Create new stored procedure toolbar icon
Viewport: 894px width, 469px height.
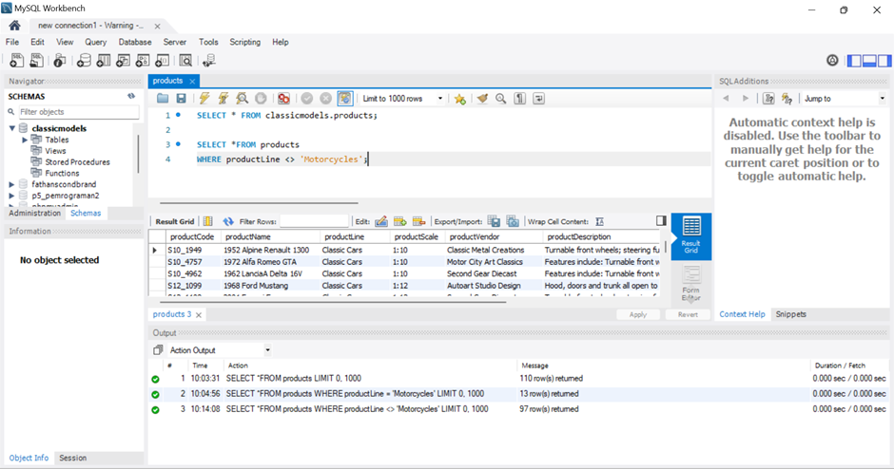point(143,61)
